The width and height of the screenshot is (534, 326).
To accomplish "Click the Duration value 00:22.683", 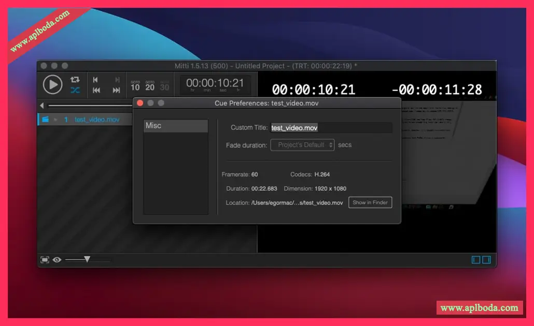I will [264, 189].
